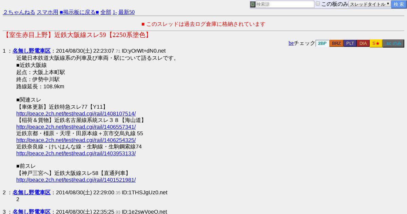Show all posts with 全部 link
The image size is (407, 214).
[106, 12]
